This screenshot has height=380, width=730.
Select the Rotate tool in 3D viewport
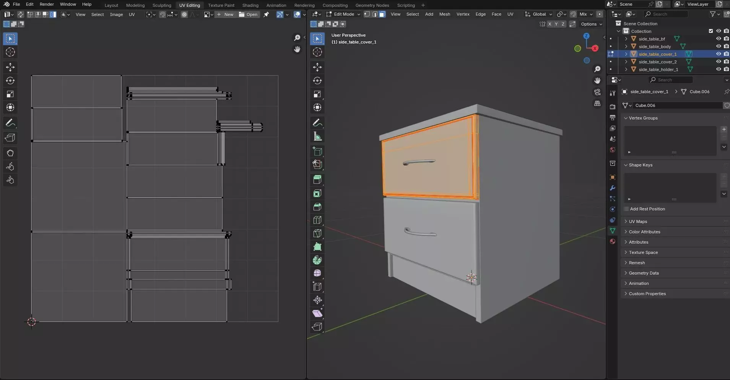(x=317, y=81)
